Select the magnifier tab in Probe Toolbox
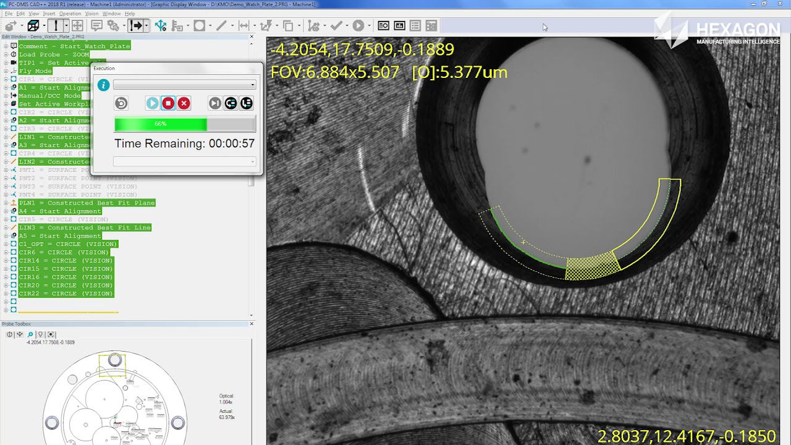Screen dimensions: 791x445 click(30, 334)
